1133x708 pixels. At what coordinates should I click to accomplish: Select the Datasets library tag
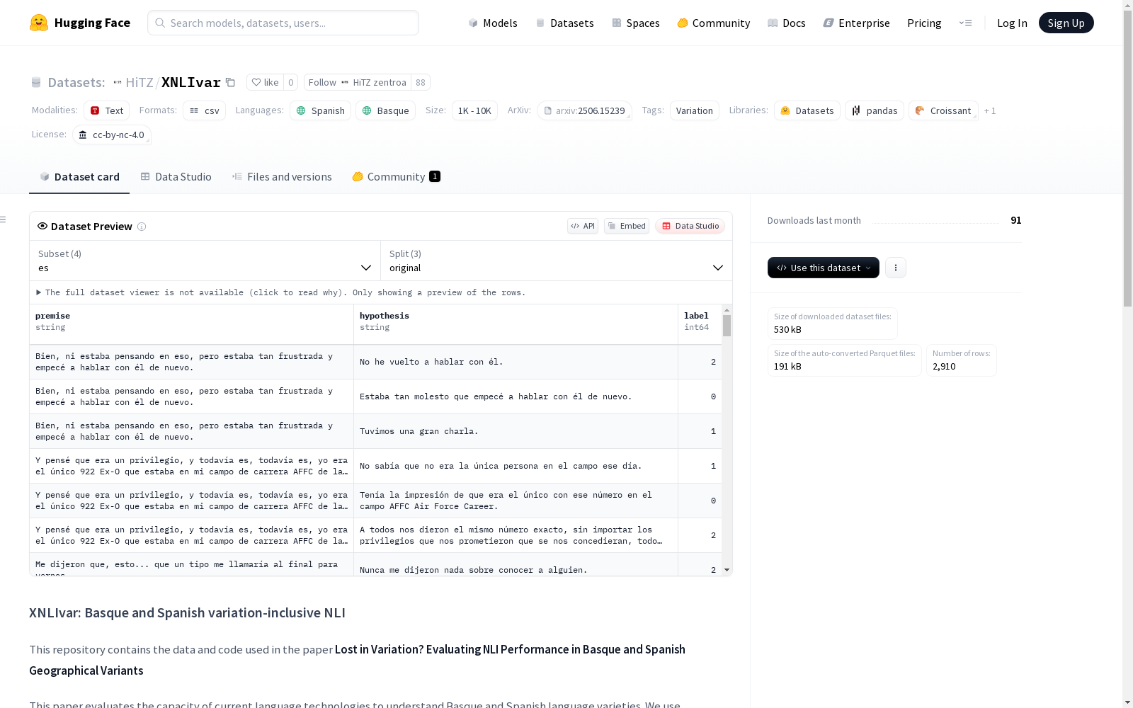click(x=807, y=110)
